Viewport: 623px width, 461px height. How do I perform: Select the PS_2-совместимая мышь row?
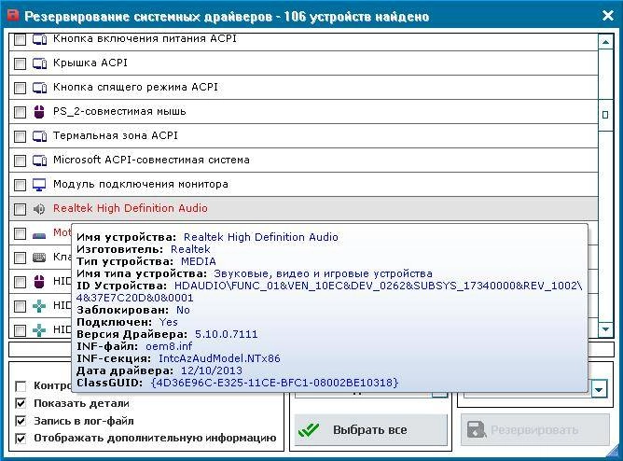click(303, 112)
